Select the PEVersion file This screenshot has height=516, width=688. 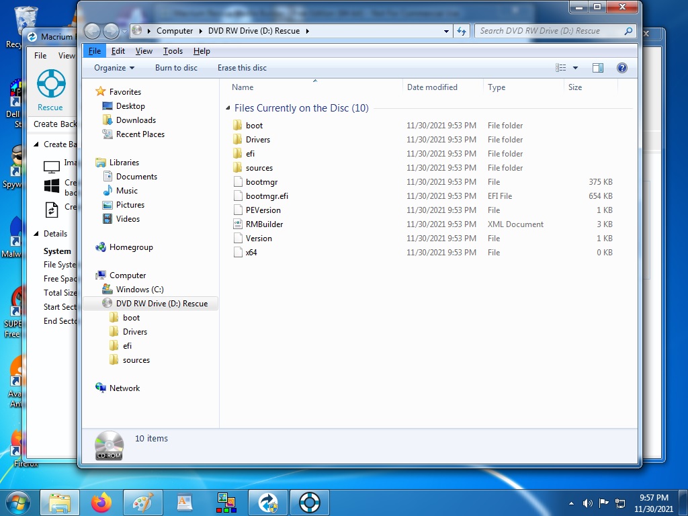click(263, 210)
